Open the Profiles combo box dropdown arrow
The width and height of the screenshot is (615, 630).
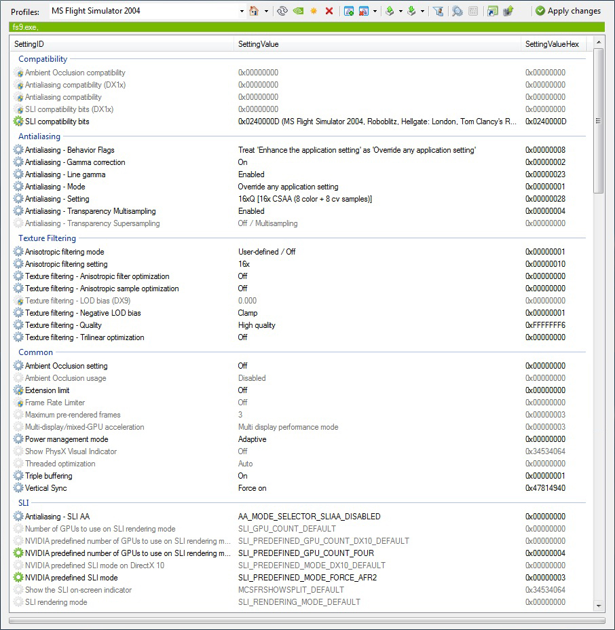click(242, 12)
